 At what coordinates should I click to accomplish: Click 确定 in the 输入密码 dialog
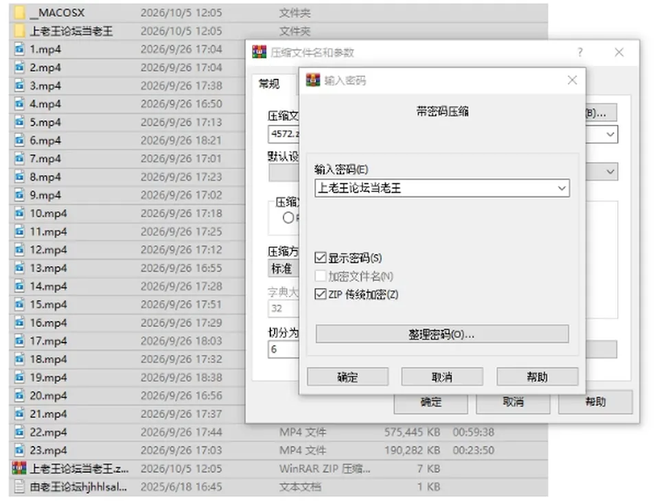pyautogui.click(x=347, y=377)
